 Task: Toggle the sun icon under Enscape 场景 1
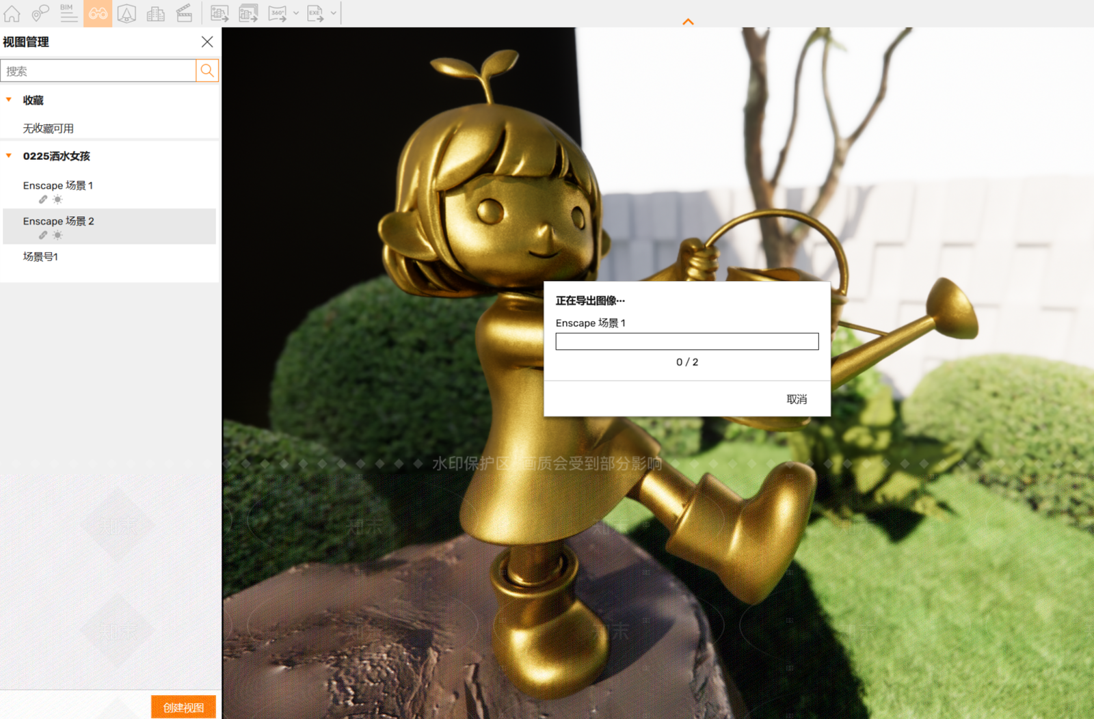[x=57, y=200]
